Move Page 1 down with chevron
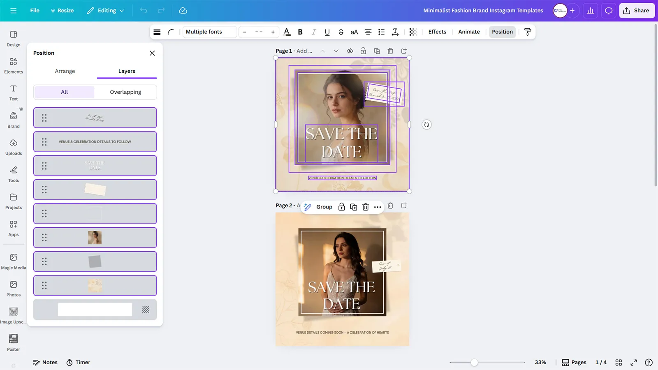 coord(336,51)
